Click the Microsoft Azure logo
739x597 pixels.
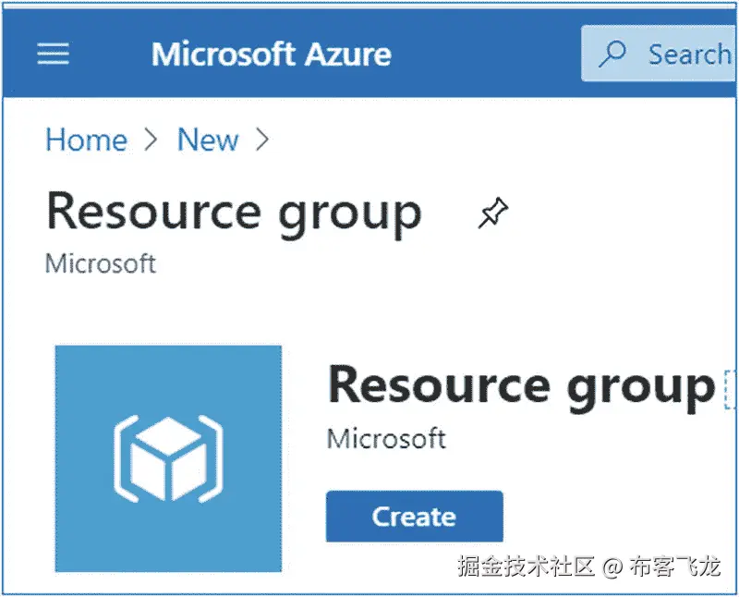[x=271, y=55]
